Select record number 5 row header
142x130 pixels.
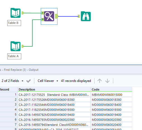click(x=9, y=115)
